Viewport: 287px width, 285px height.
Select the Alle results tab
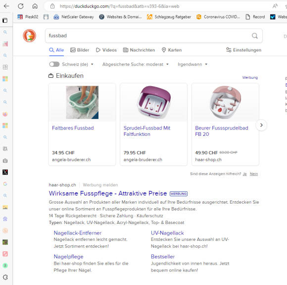point(56,50)
